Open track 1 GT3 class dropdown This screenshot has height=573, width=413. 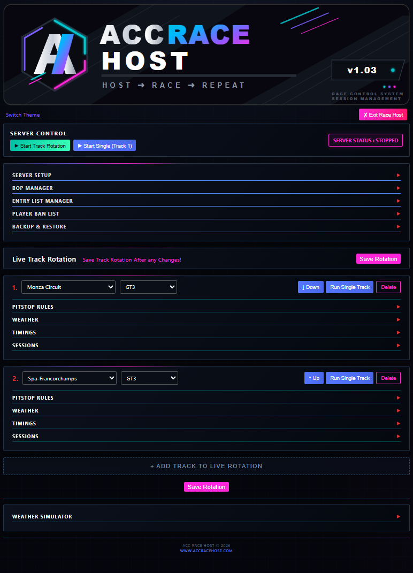tap(148, 287)
